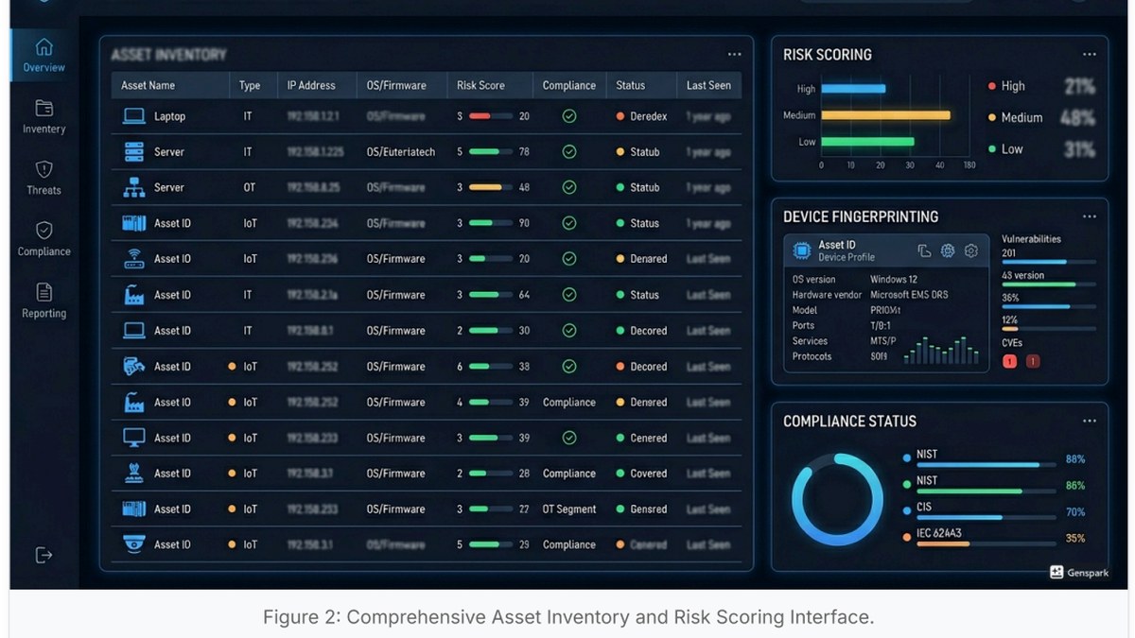Click the Genspark badge
1135x638 pixels.
[1077, 573]
